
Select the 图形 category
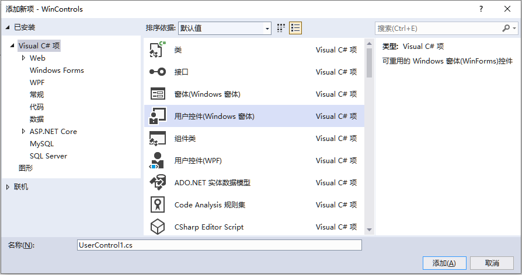[x=26, y=168]
